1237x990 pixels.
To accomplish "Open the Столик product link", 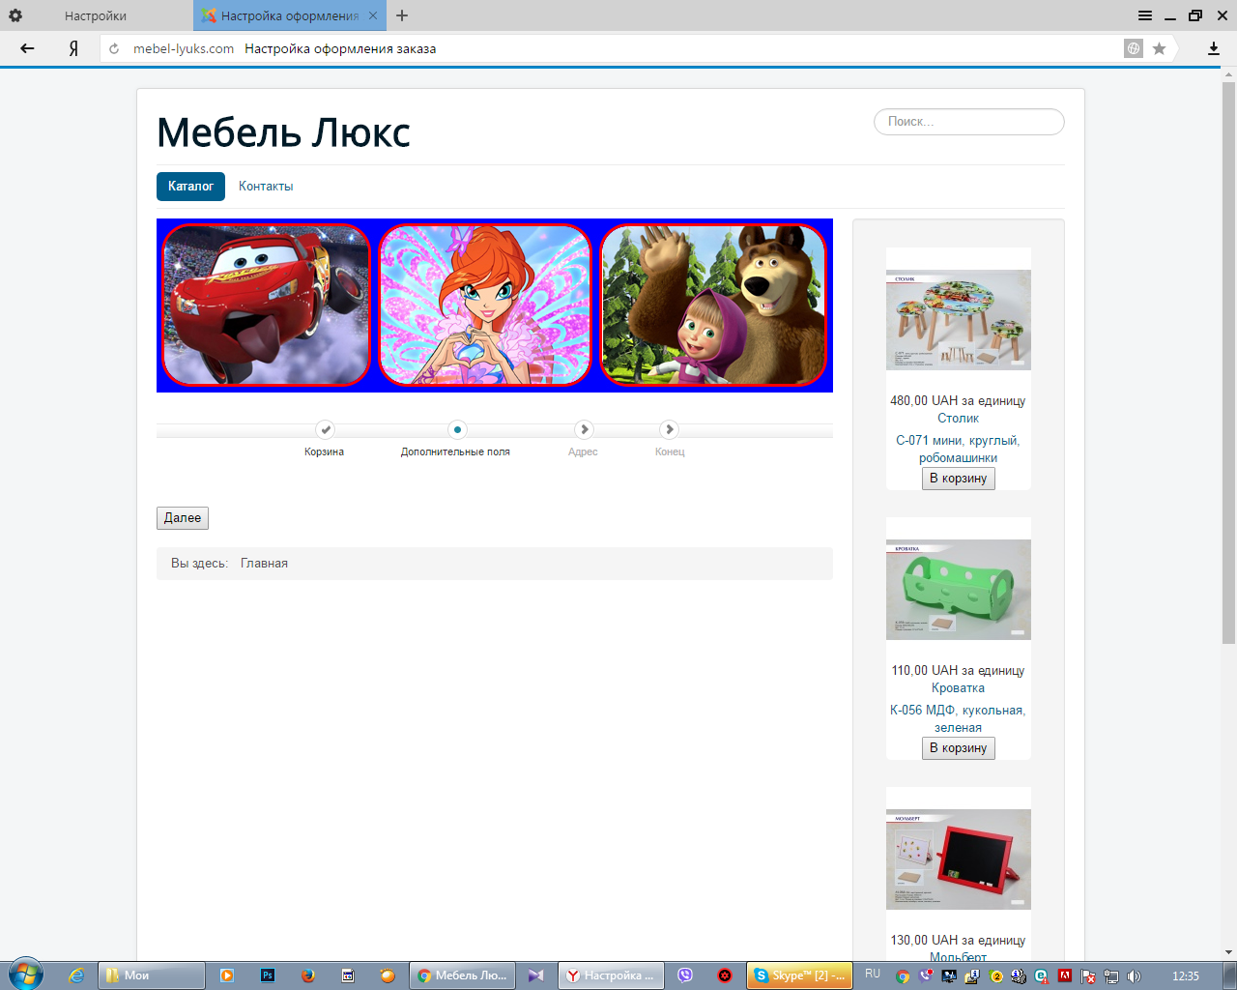I will coord(959,419).
